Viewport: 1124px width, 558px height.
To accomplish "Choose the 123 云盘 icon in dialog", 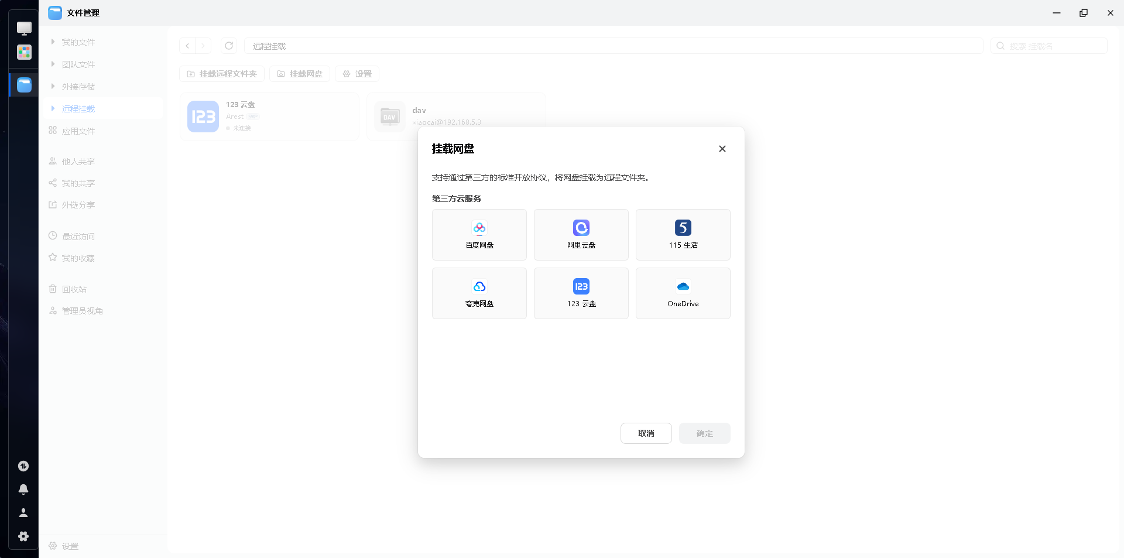I will click(x=581, y=286).
